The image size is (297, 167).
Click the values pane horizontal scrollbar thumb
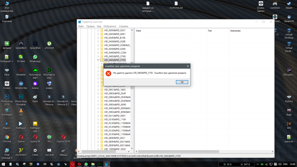pos(178,152)
